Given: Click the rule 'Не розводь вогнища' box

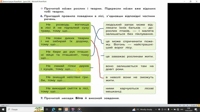Looking at the screenshot, I should point(65,28).
